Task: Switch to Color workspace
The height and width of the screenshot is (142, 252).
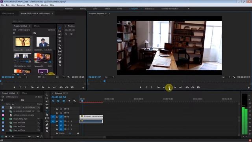Action: click(x=95, y=9)
